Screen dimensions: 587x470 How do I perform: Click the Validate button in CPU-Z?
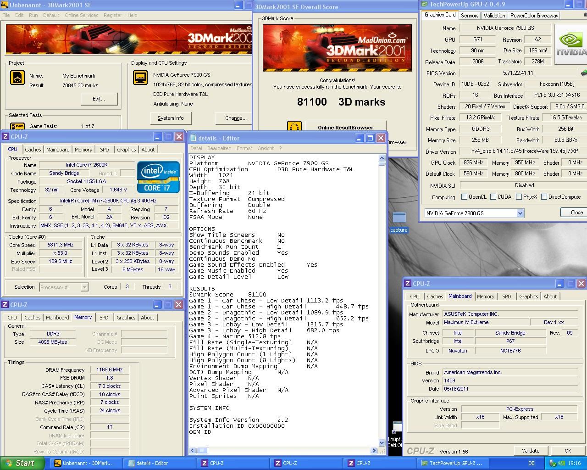pos(531,451)
